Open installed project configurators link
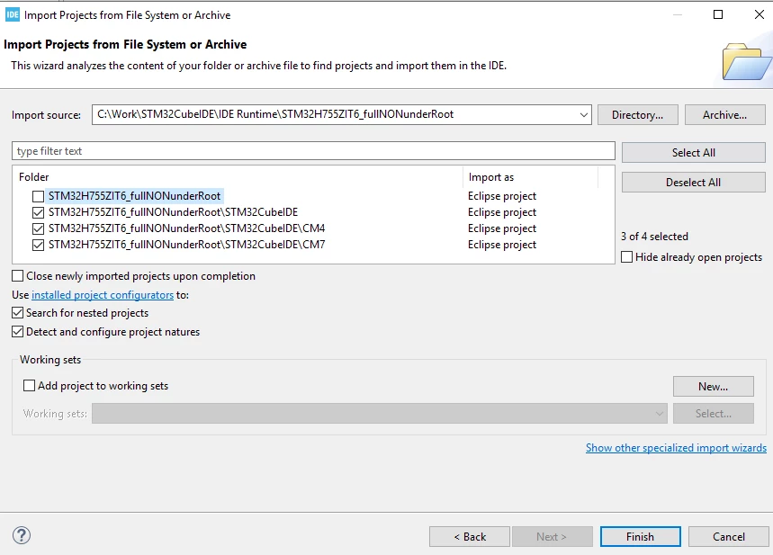 (103, 295)
